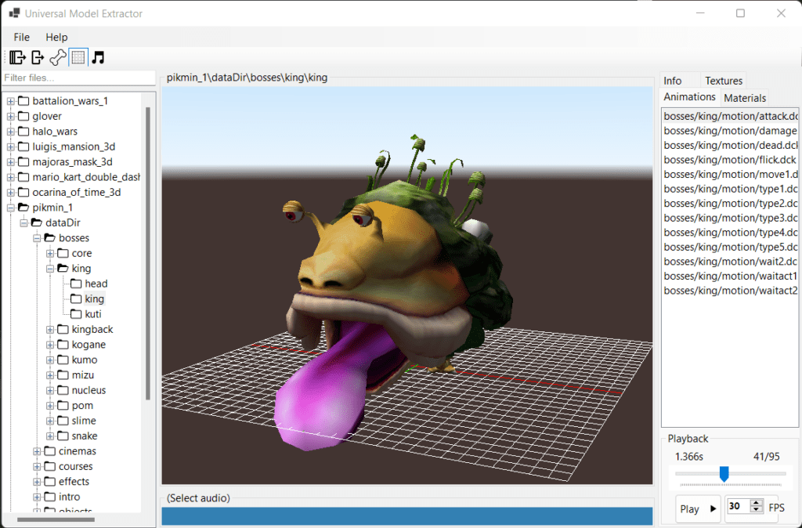Image resolution: width=802 pixels, height=528 pixels.
Task: Select the model export toolbar icon
Action: pos(16,56)
